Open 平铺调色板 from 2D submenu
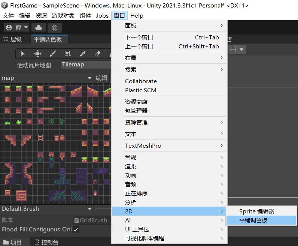The image size is (298, 246). [x=261, y=220]
